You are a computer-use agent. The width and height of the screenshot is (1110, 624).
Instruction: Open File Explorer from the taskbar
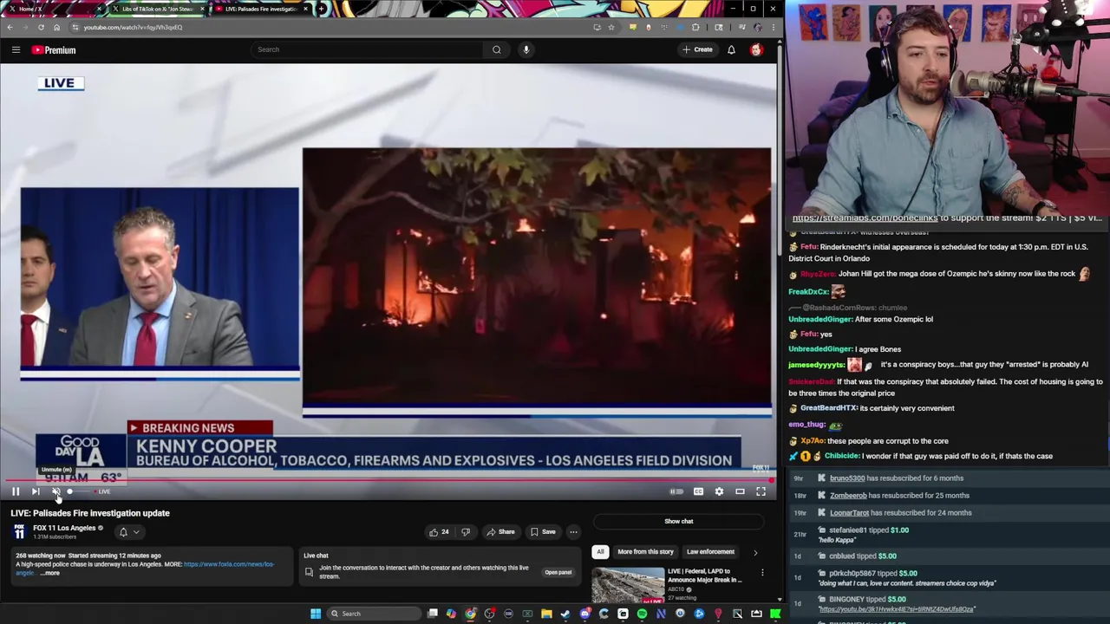click(546, 614)
